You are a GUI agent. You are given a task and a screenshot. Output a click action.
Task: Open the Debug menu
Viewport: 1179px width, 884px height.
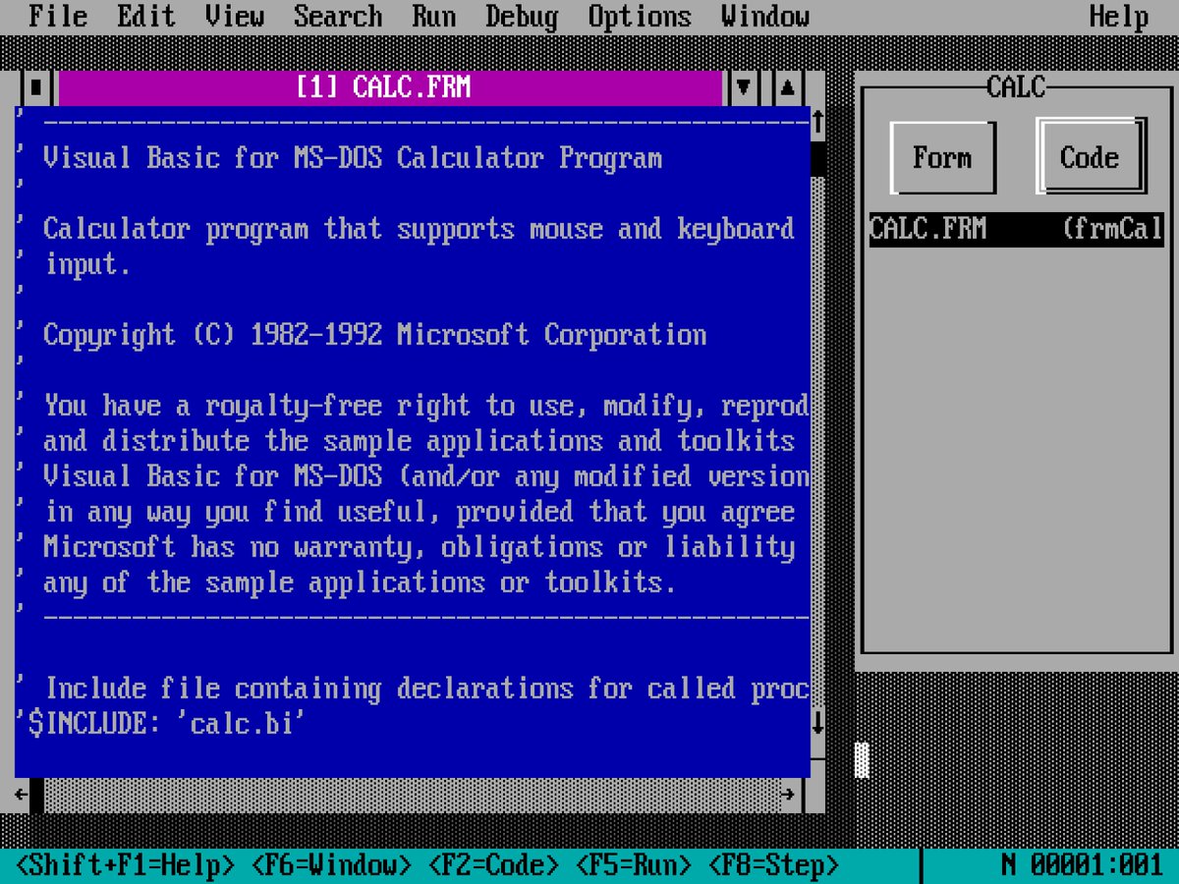pyautogui.click(x=522, y=17)
